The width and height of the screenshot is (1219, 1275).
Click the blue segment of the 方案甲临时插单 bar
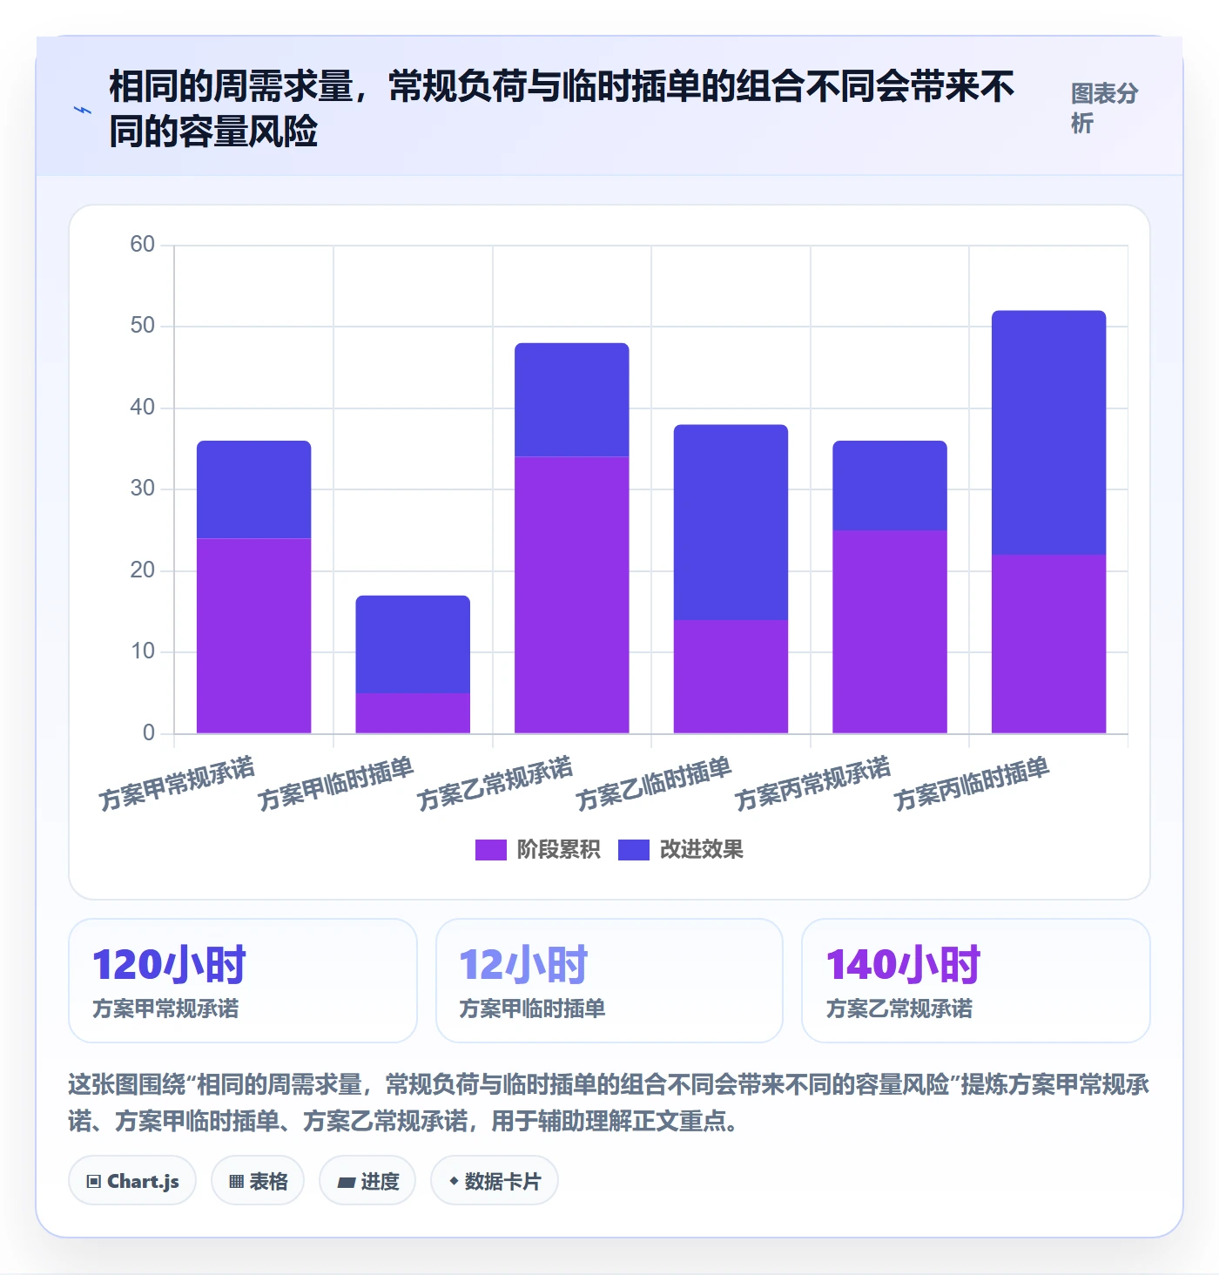[413, 644]
